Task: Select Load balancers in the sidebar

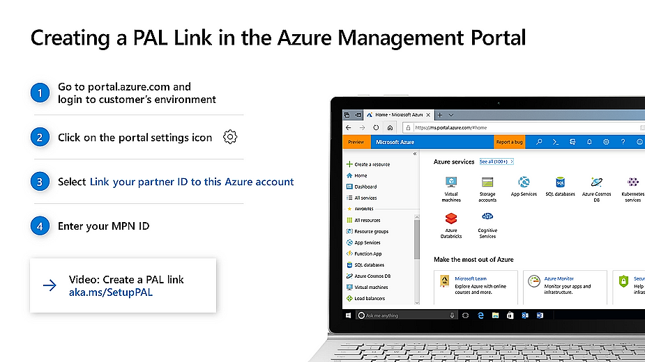Action: click(x=365, y=299)
